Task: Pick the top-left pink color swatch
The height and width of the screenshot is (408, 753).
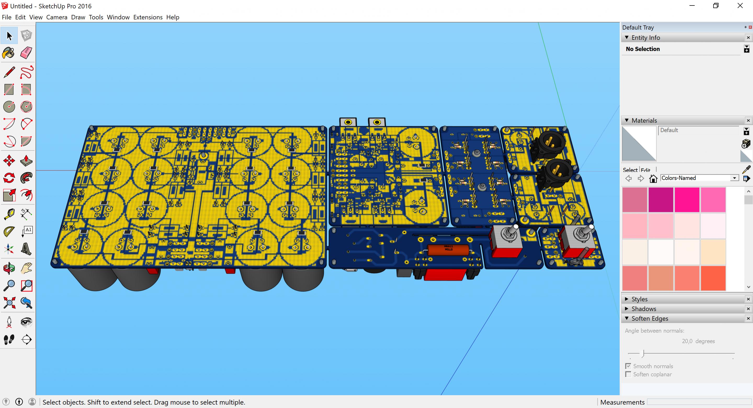Action: click(635, 200)
